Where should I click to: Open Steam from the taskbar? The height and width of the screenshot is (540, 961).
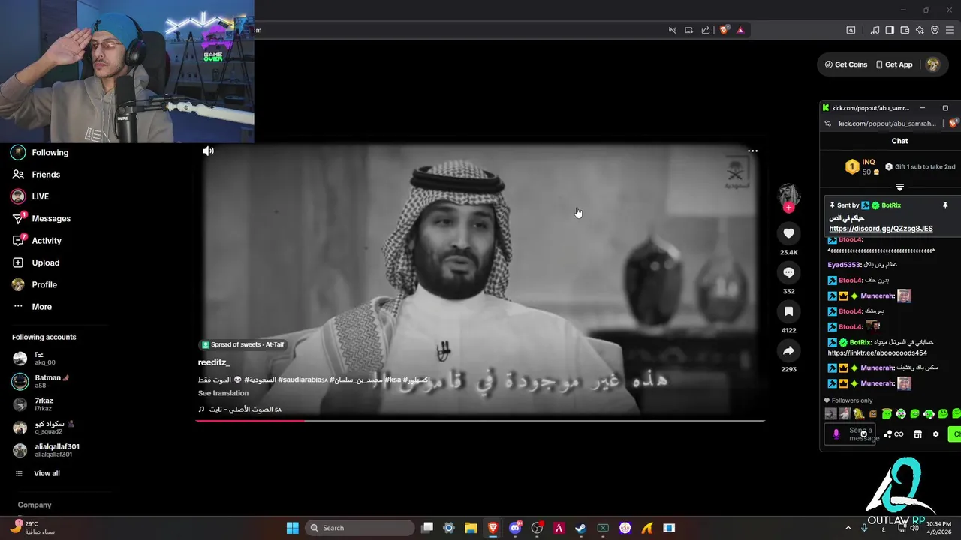pyautogui.click(x=580, y=528)
